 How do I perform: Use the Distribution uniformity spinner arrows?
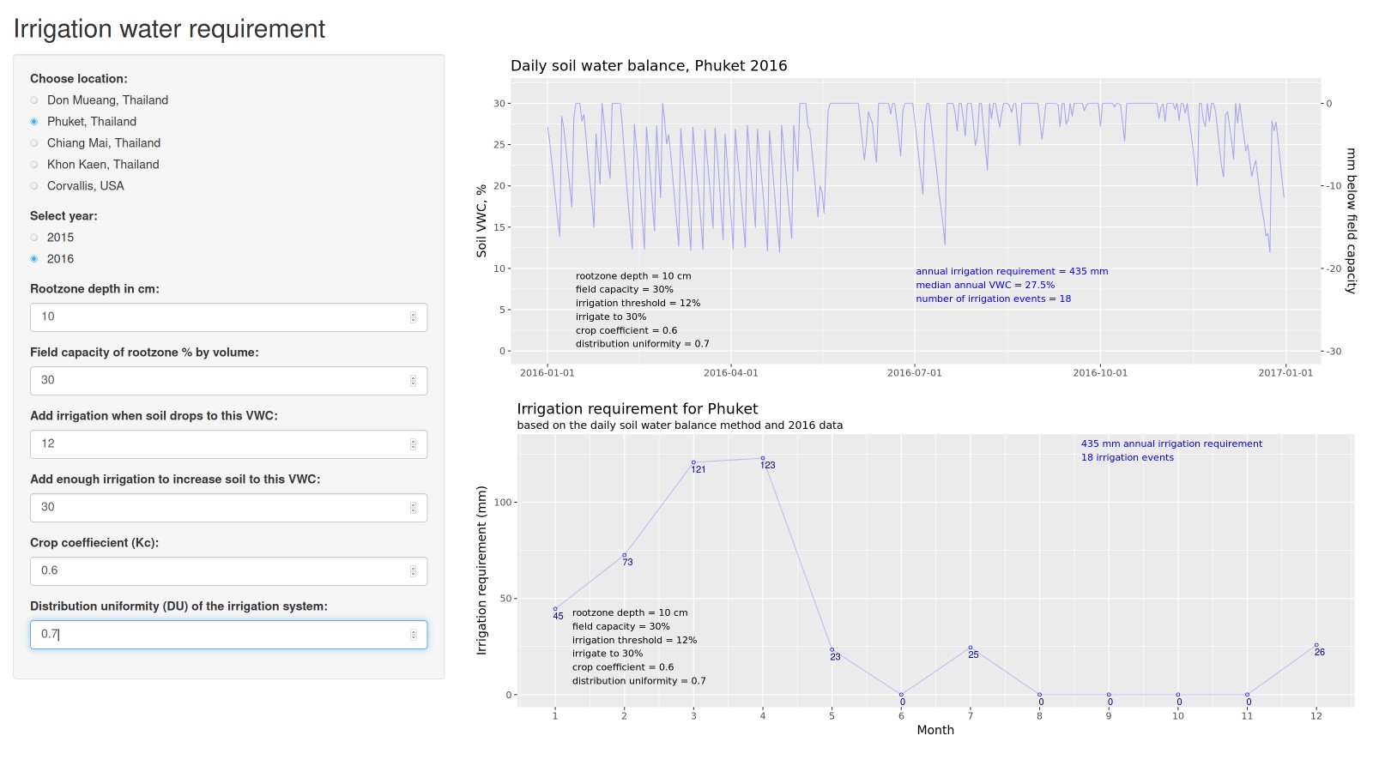[413, 635]
